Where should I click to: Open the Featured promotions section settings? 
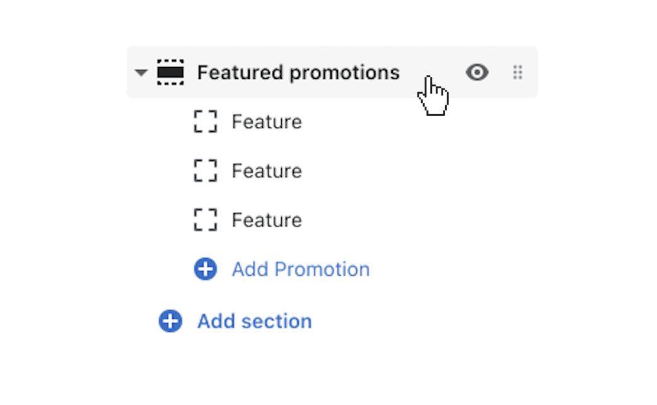tap(298, 72)
